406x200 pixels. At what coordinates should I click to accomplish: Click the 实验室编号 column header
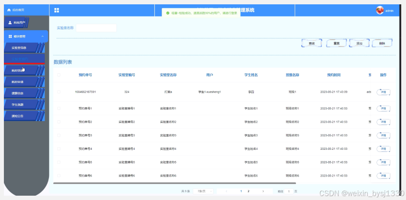(127, 75)
